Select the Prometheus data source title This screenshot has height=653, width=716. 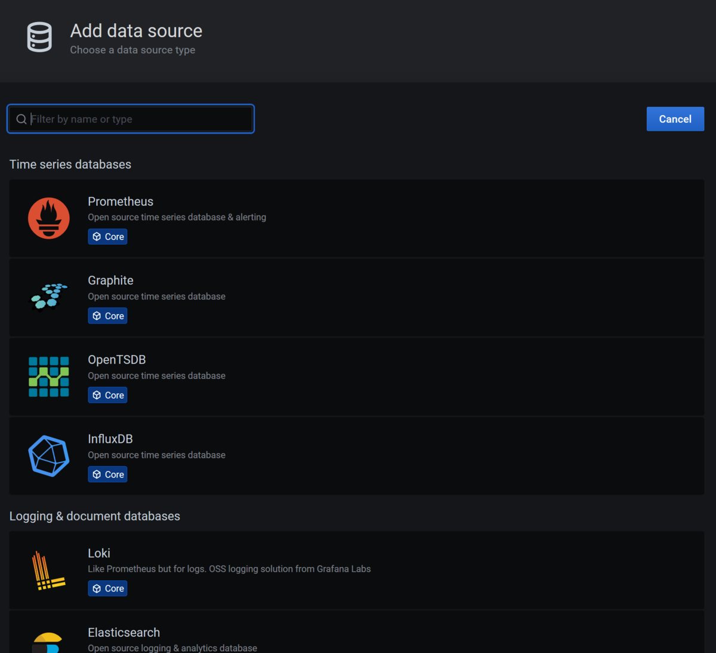pos(121,202)
